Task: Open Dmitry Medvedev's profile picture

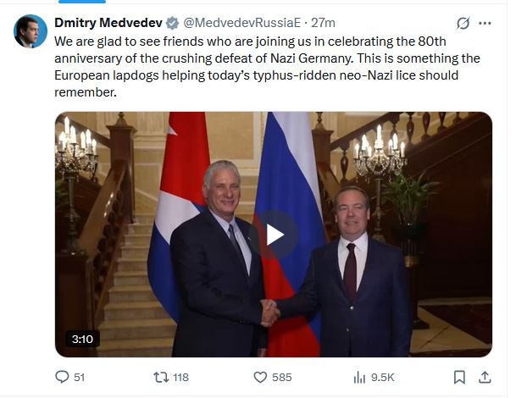Action: coord(30,31)
